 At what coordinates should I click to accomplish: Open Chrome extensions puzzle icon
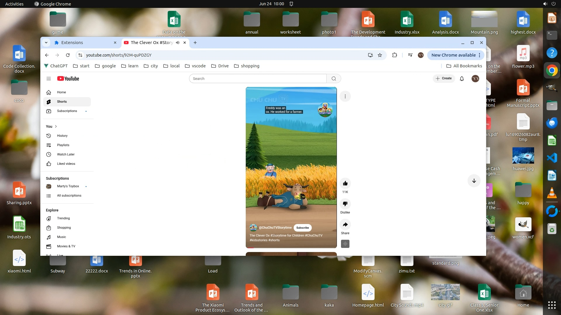pos(394,55)
